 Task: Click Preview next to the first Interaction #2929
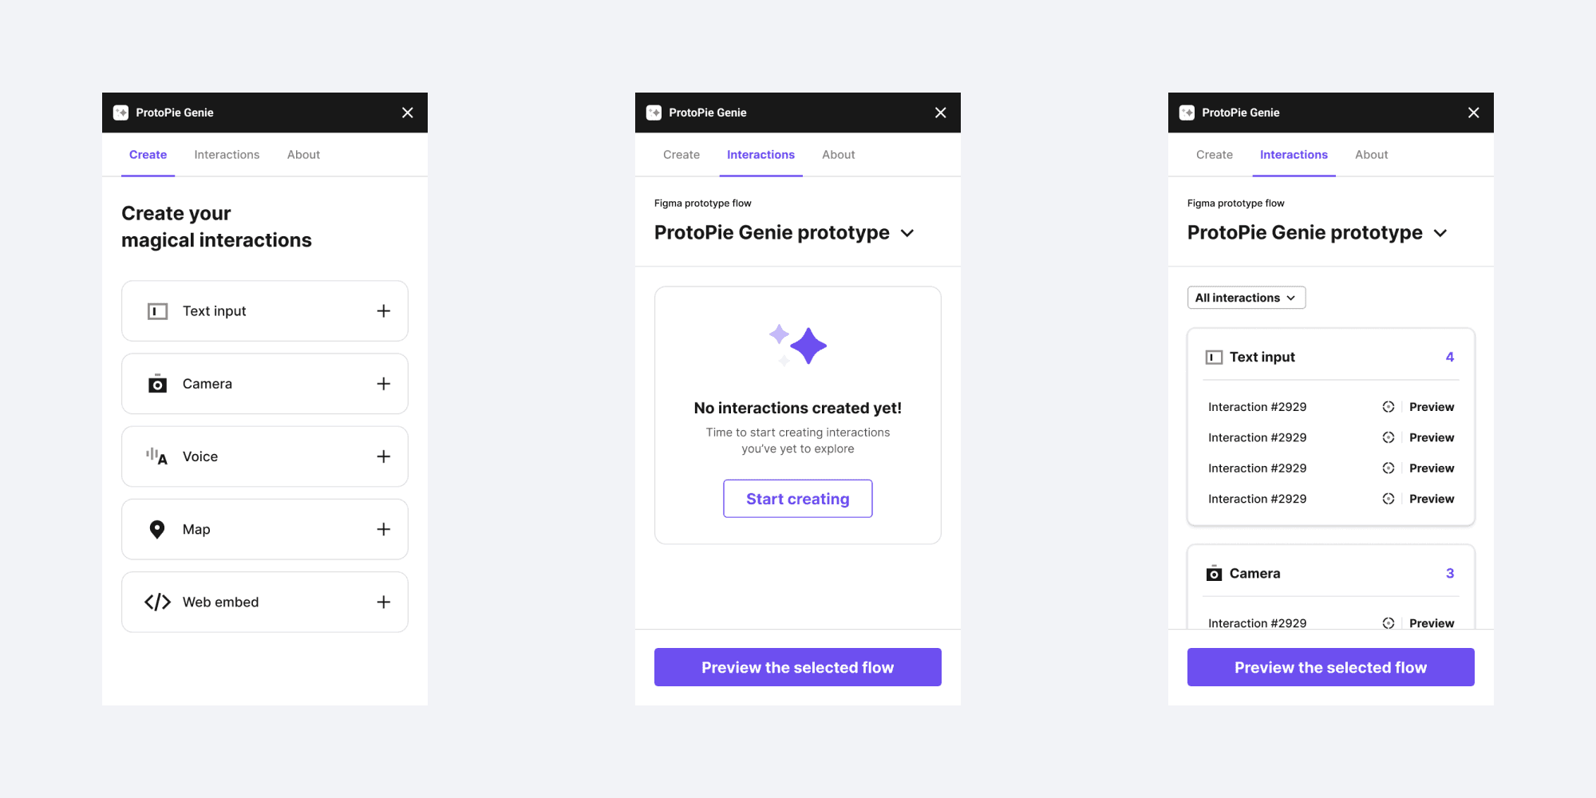pos(1431,407)
